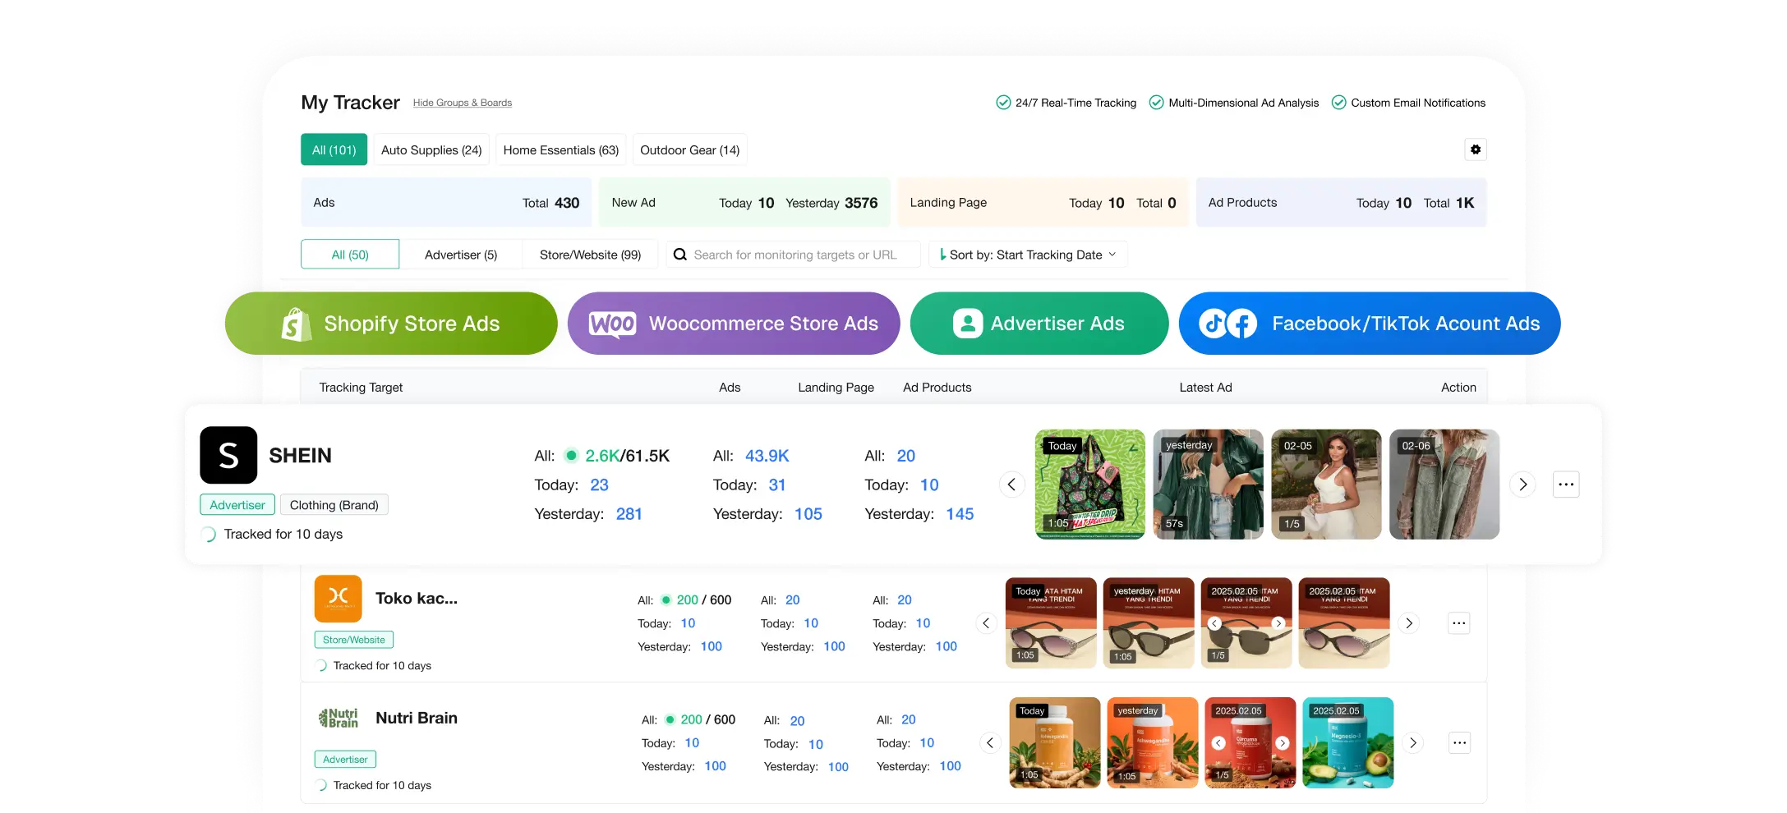Open the settings gear above the tabs
This screenshot has height=813, width=1787.
click(x=1476, y=149)
